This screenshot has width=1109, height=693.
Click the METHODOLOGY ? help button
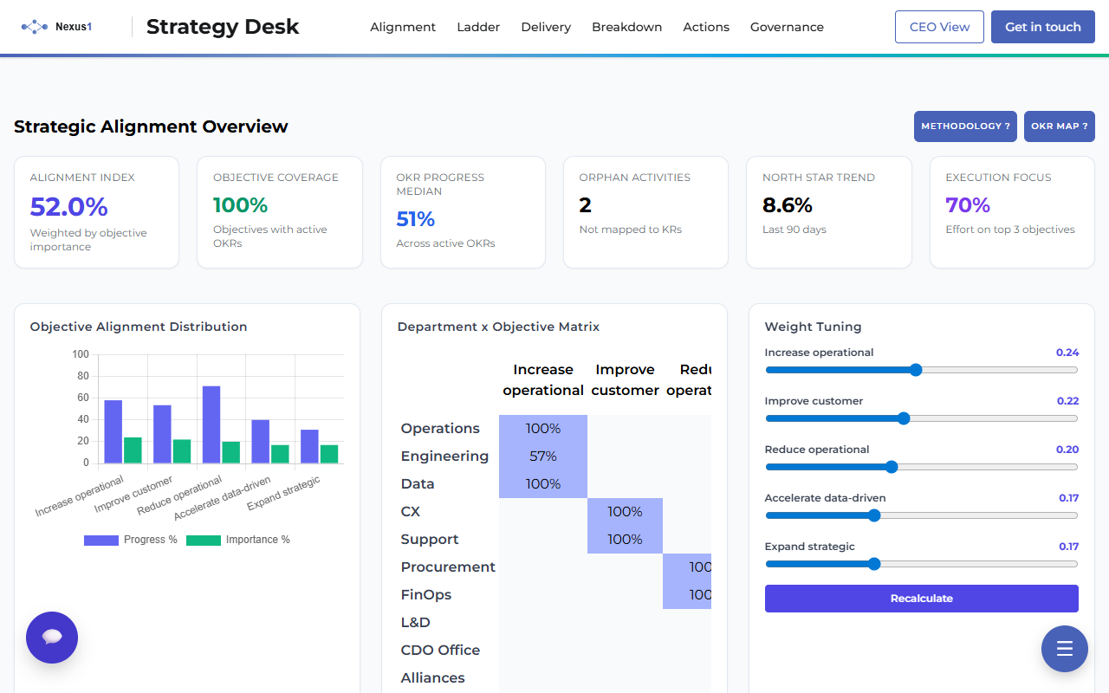coord(965,126)
